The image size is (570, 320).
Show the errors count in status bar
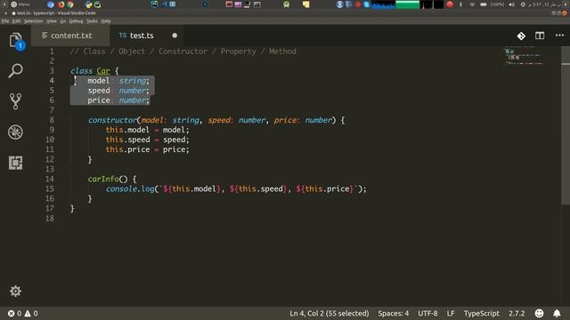(15, 313)
